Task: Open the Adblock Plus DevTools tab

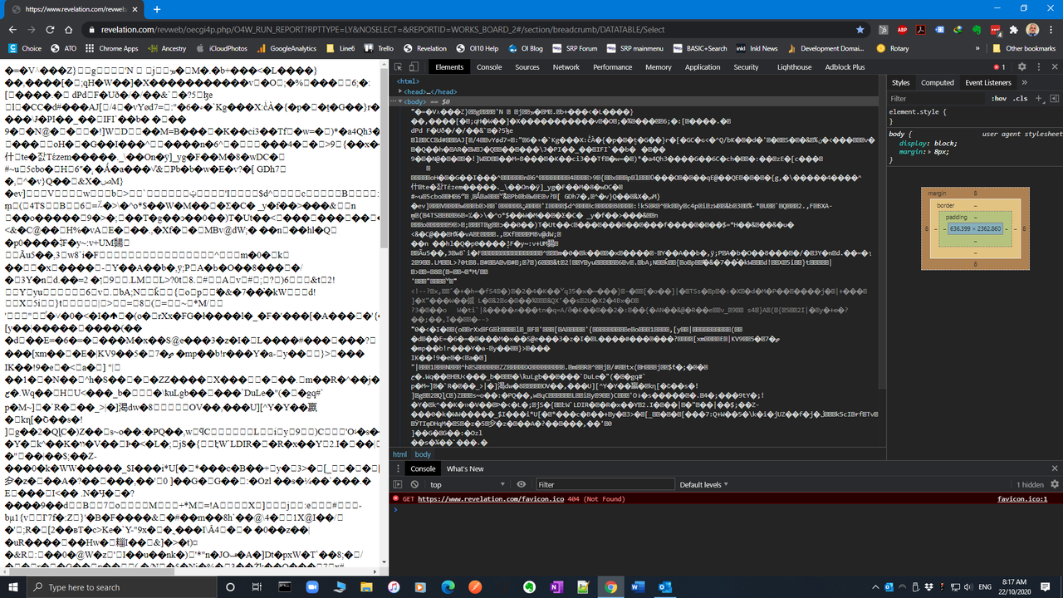Action: pyautogui.click(x=845, y=67)
